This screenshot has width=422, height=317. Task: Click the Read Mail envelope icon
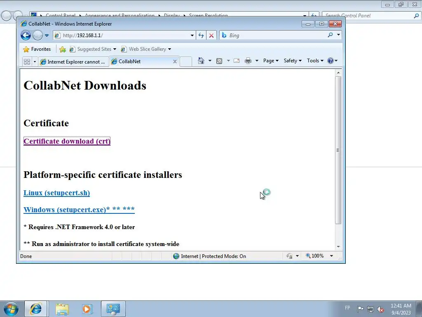[237, 61]
